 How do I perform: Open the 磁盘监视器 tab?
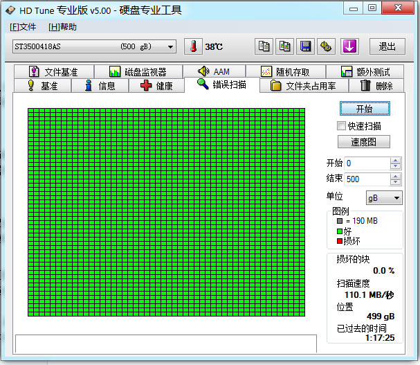tap(138, 71)
